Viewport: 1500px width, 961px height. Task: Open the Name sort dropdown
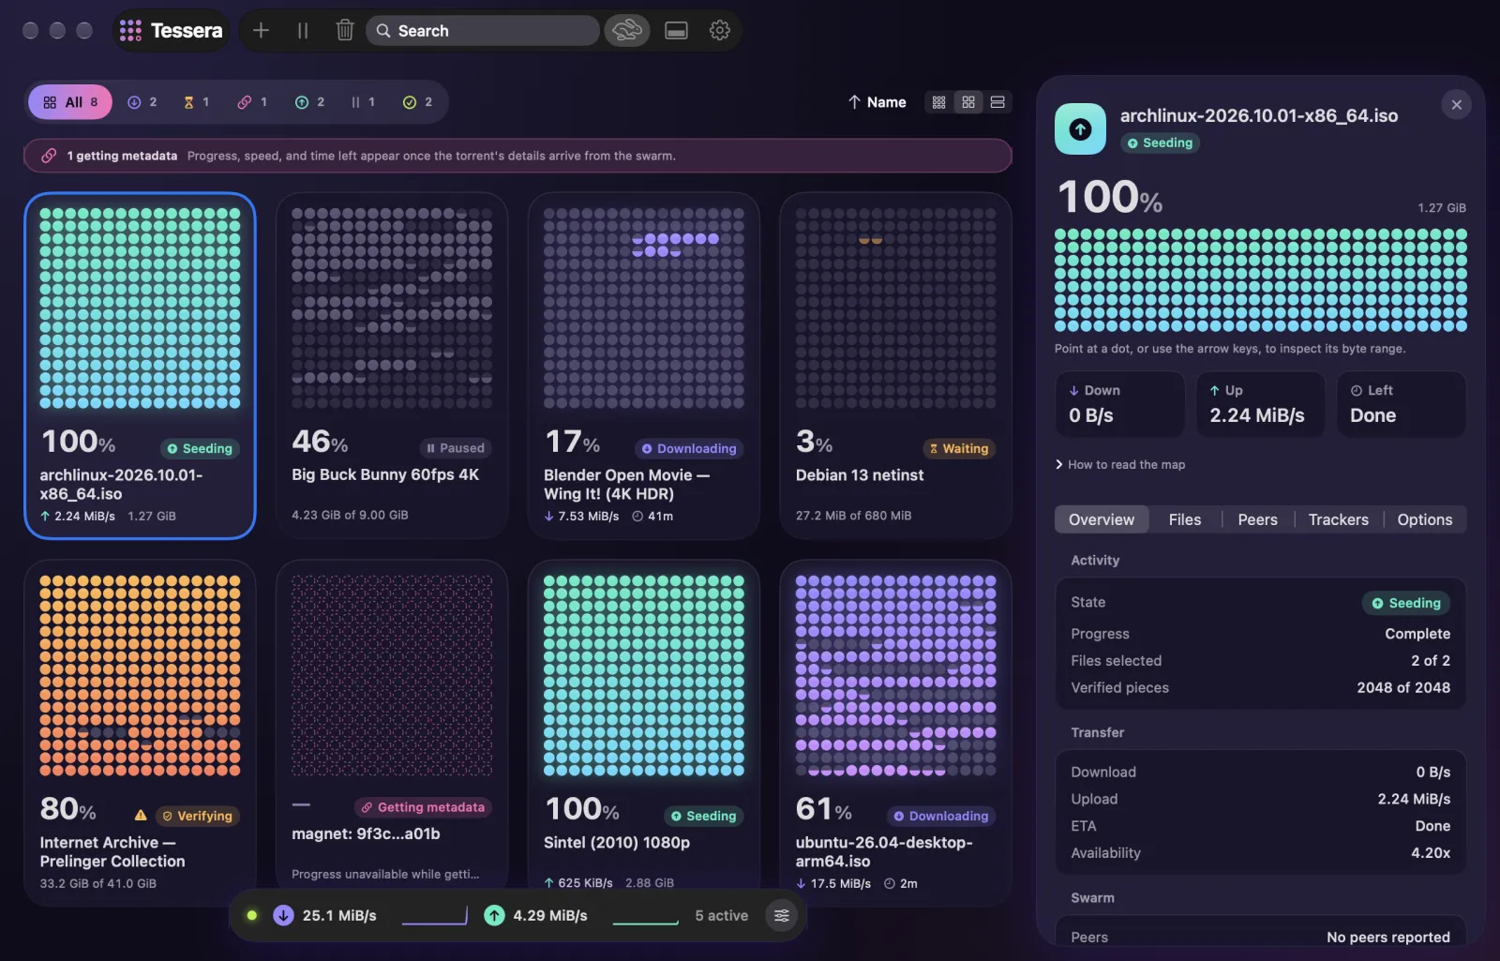pyautogui.click(x=877, y=102)
